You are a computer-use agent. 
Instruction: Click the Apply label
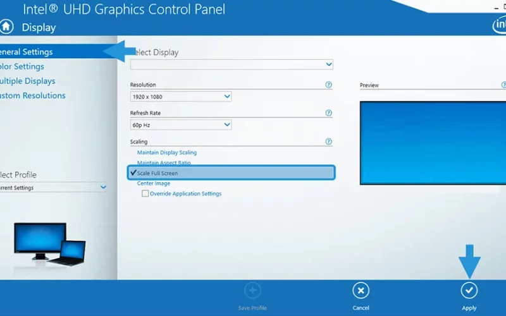[x=469, y=308]
